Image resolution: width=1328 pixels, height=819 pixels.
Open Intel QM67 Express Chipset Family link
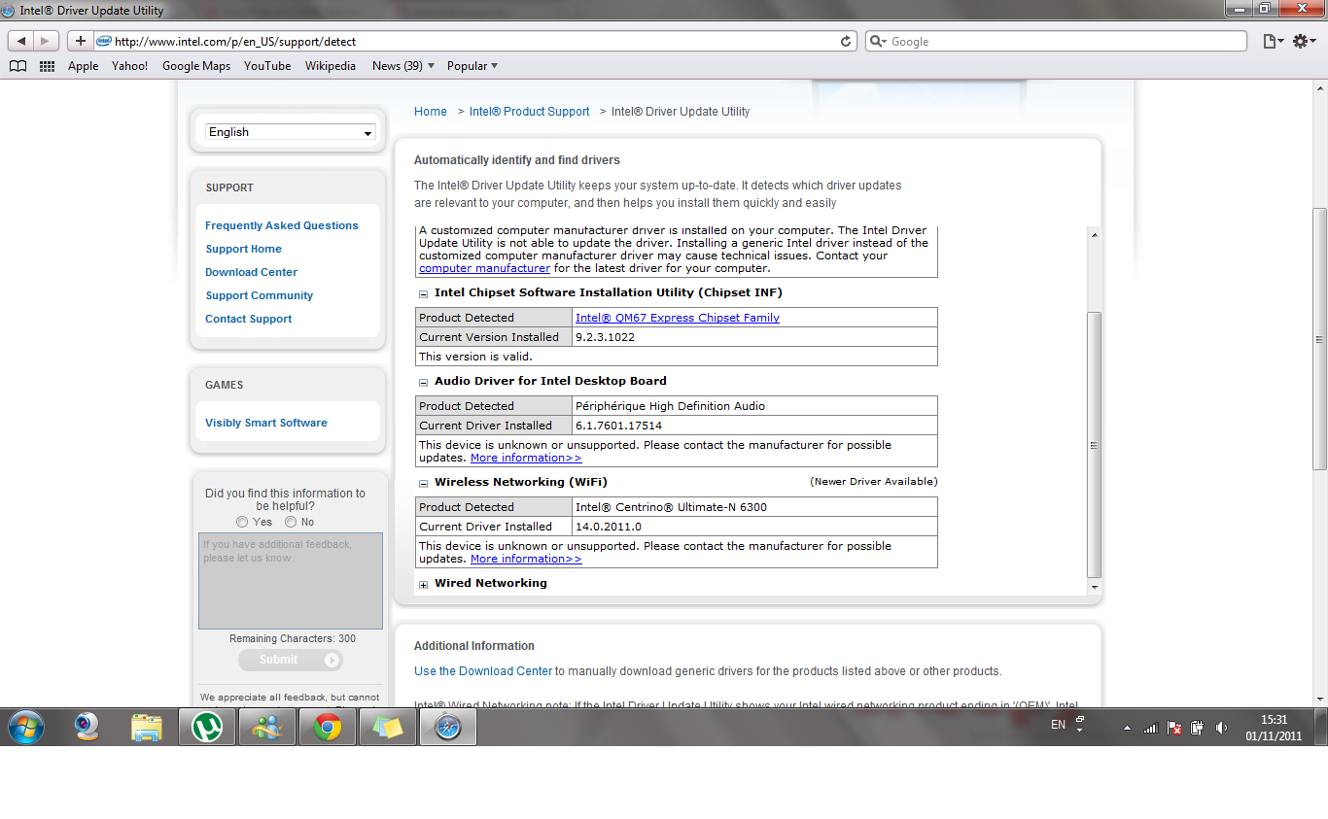tap(678, 318)
